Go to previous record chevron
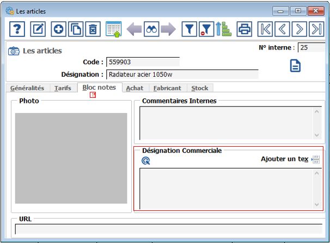 click(x=282, y=29)
